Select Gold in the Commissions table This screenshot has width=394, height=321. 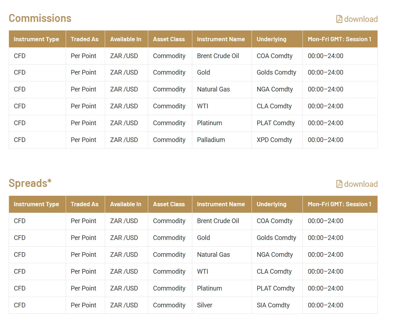tap(203, 72)
